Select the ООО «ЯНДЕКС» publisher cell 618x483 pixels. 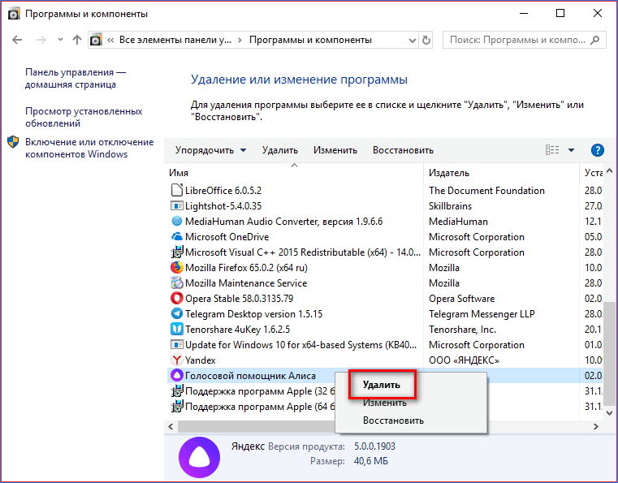tap(464, 360)
